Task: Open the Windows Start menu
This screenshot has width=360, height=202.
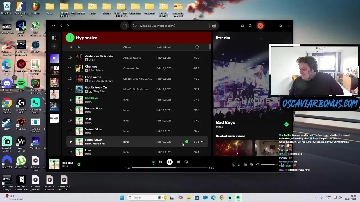Action: 122,198
